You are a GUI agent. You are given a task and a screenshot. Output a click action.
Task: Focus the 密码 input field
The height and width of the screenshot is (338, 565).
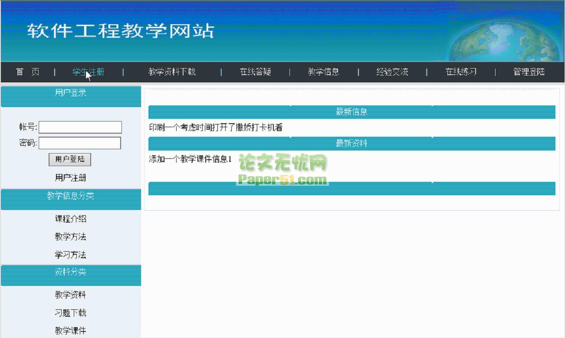(80, 143)
